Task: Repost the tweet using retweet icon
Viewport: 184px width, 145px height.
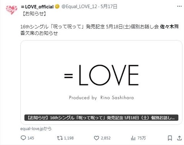Action: pyautogui.click(x=60, y=138)
